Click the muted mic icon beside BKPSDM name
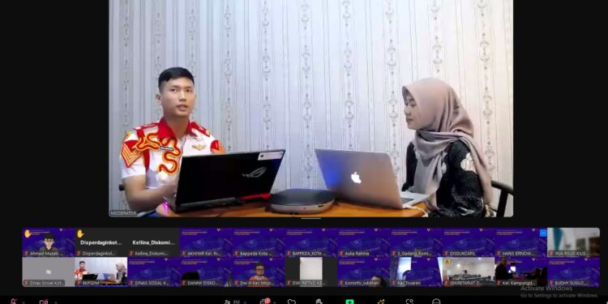Screen dimensions: 608x304 [79, 284]
